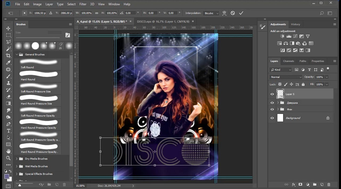Add a Channel Mixer adjustment

(x=305, y=43)
